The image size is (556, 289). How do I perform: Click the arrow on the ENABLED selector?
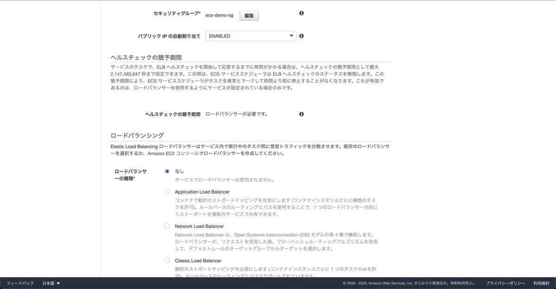click(291, 35)
